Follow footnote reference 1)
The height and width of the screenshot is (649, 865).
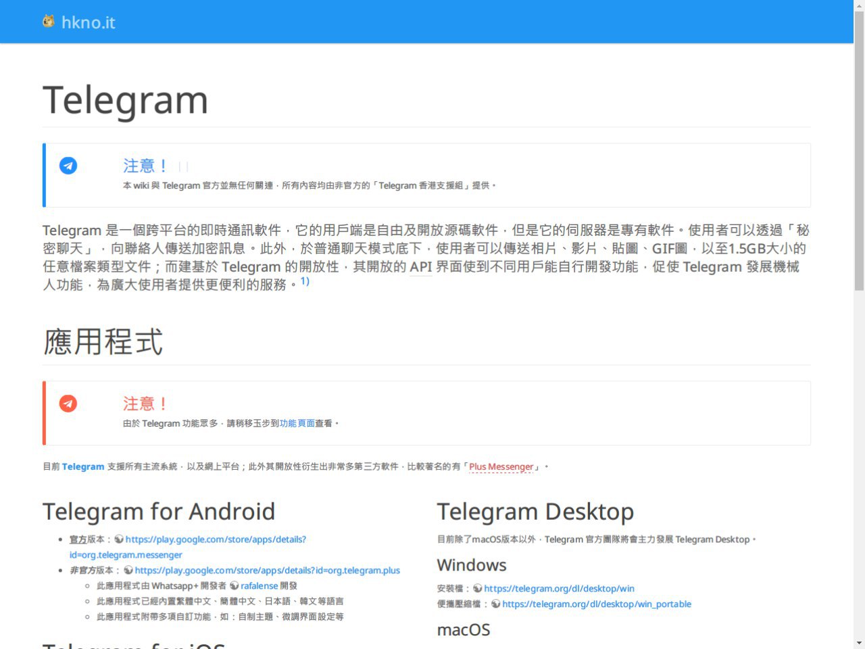pyautogui.click(x=305, y=281)
